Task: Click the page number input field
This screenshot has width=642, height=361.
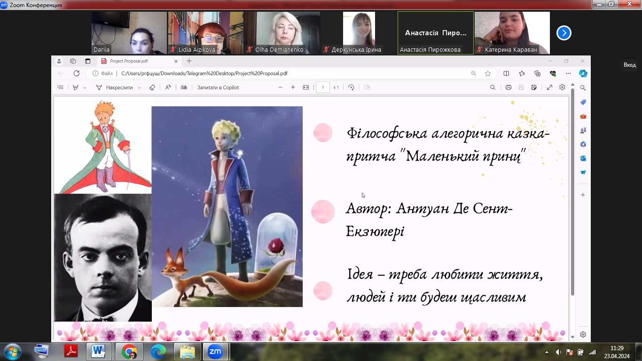Action: (x=323, y=87)
